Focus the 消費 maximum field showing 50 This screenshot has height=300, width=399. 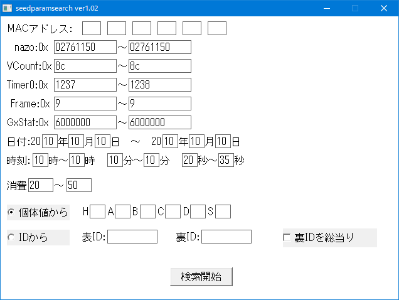point(79,185)
